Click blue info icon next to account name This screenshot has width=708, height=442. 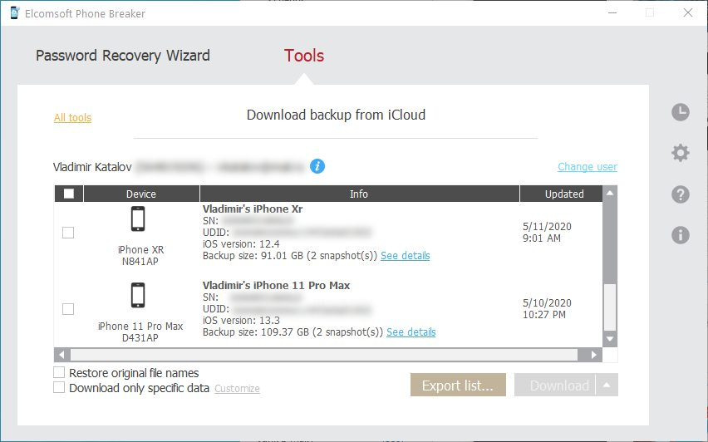click(317, 166)
